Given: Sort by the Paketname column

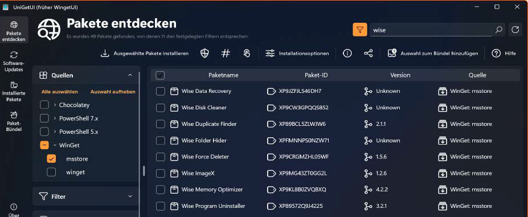Looking at the screenshot, I should [x=223, y=75].
